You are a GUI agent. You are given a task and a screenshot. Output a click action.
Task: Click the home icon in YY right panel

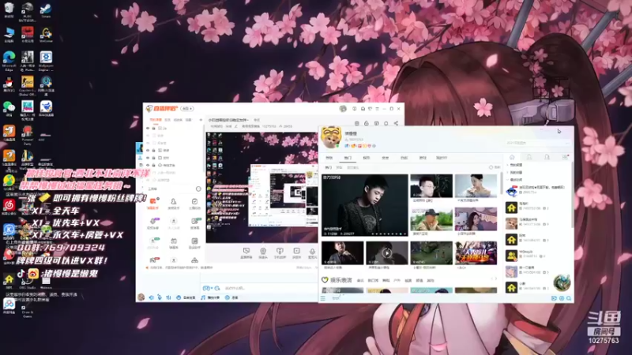(x=512, y=157)
